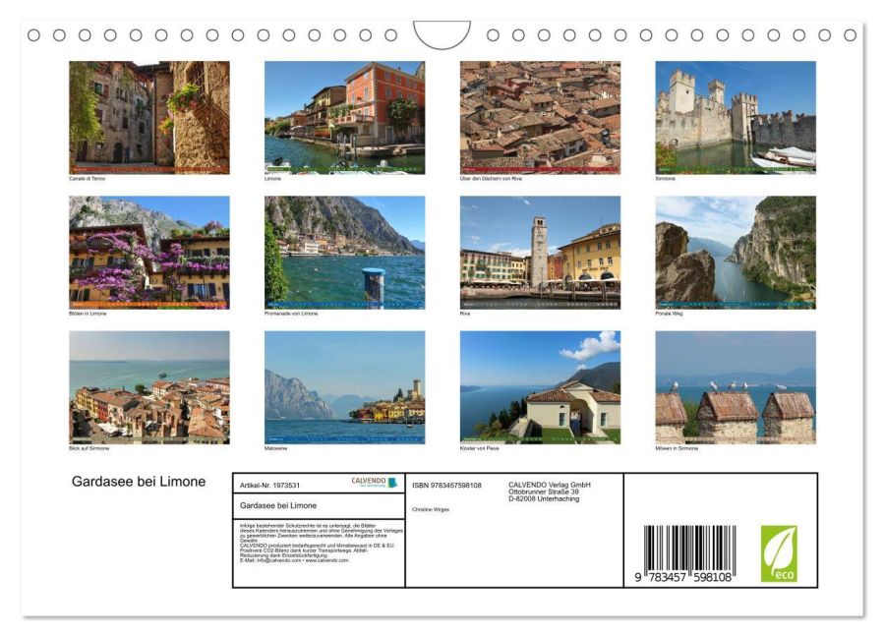Click the e-mail and website line in legal text

[x=294, y=561]
